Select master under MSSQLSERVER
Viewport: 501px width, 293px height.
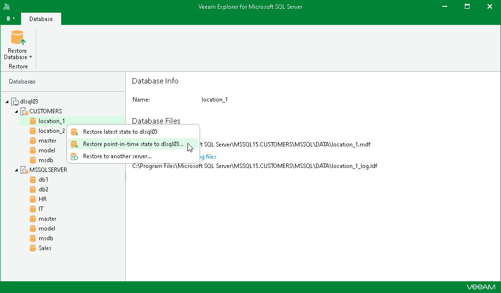(x=47, y=219)
